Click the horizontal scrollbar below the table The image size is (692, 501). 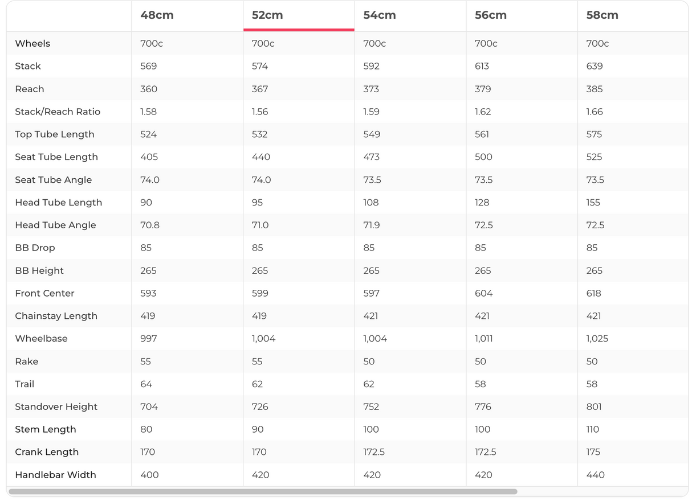pos(263,491)
